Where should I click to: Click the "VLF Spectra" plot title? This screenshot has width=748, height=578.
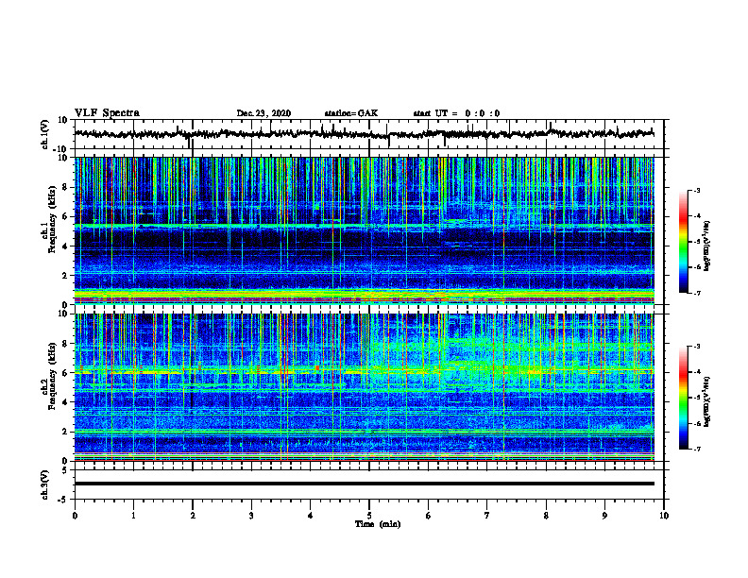pos(107,113)
